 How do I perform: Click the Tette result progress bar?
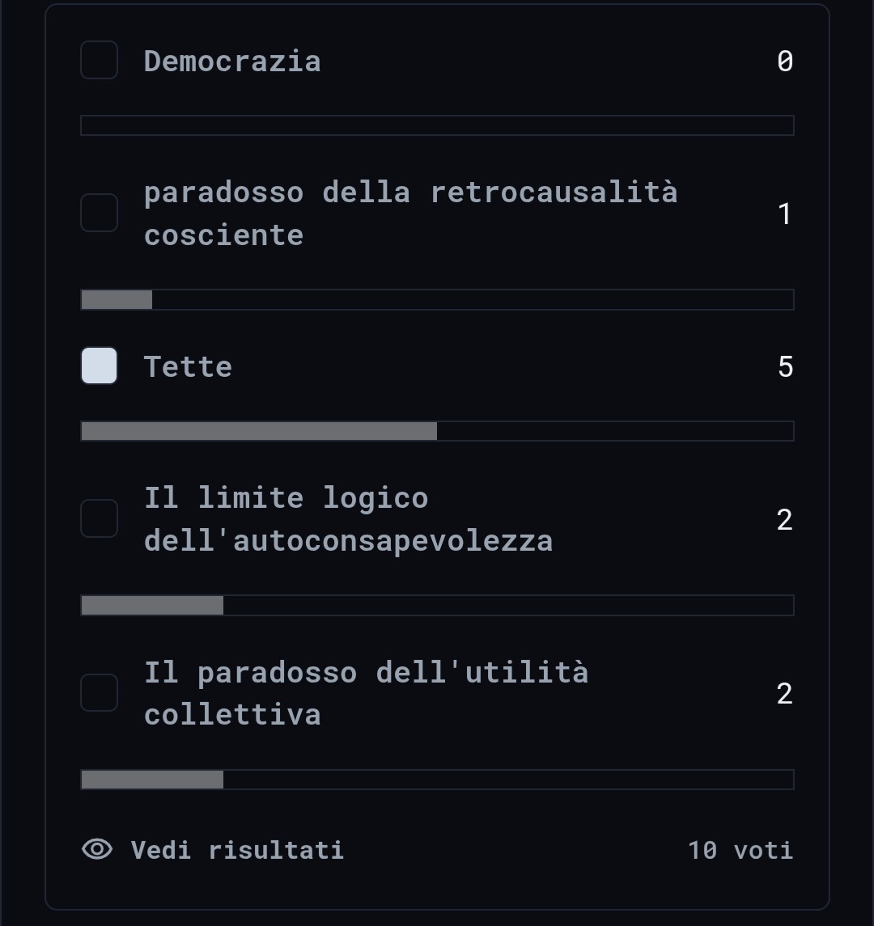(x=437, y=431)
